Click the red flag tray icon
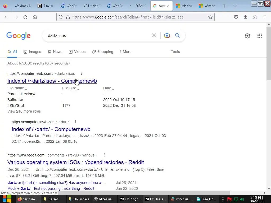This screenshot has height=203, width=271. click(229, 199)
